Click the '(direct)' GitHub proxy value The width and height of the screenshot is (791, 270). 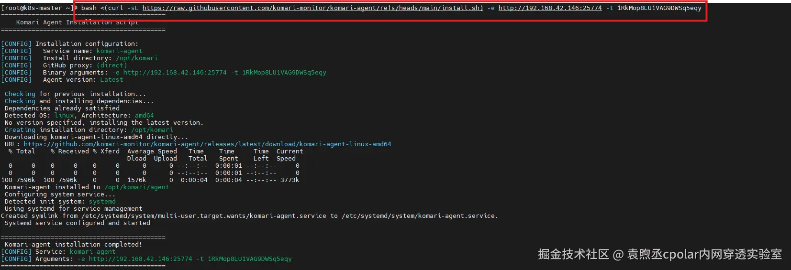(111, 65)
